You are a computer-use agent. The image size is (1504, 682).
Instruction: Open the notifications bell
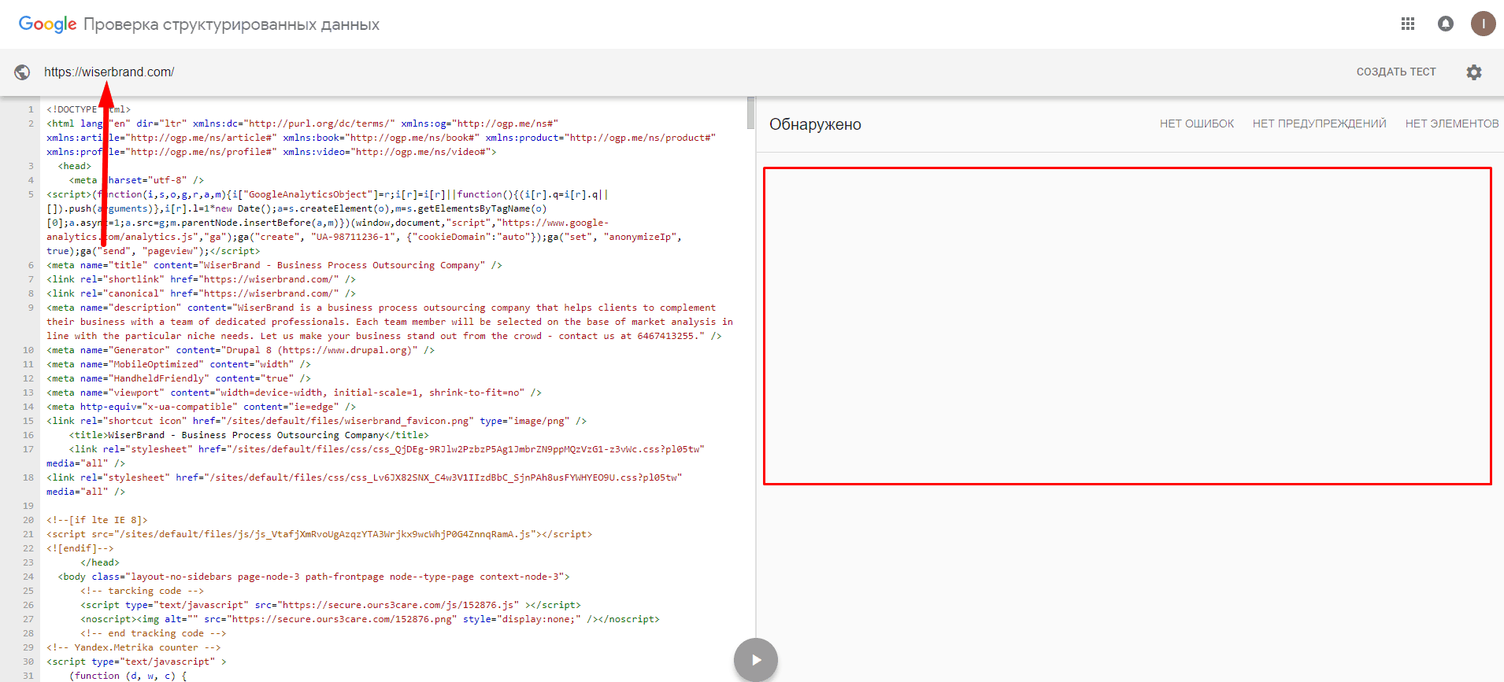pos(1446,24)
